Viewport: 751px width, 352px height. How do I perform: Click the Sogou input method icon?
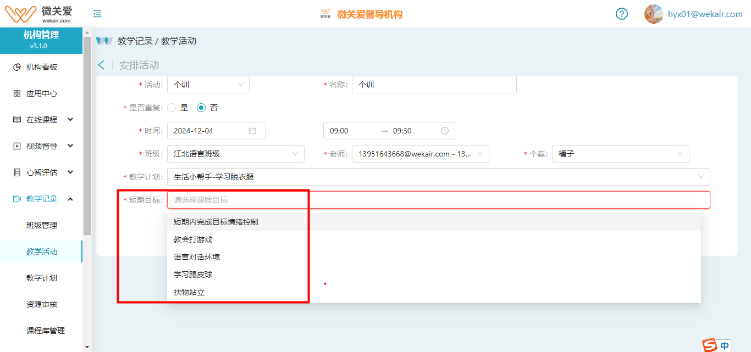pos(710,345)
